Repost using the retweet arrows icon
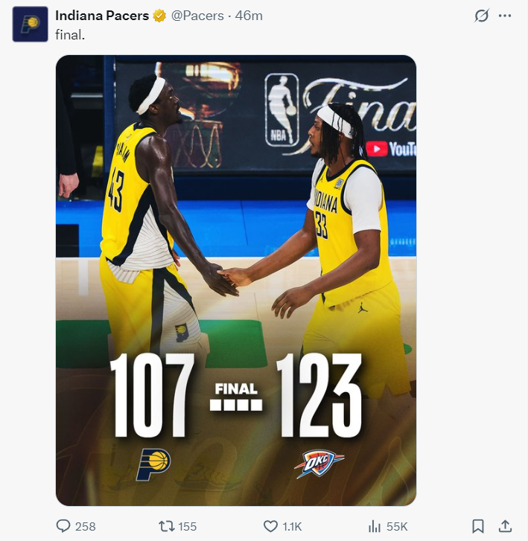The width and height of the screenshot is (528, 541). click(x=167, y=526)
